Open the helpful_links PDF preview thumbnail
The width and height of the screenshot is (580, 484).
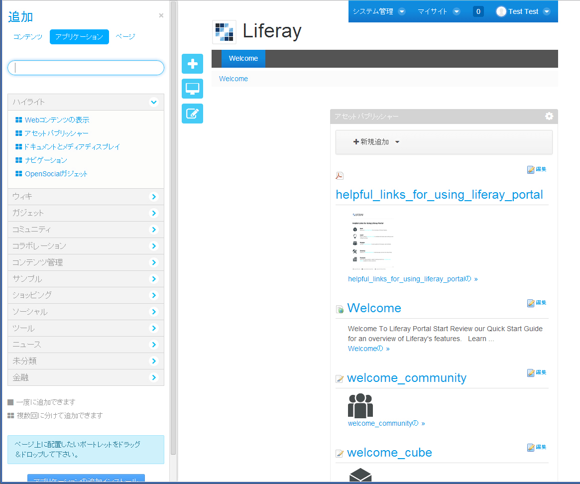click(x=373, y=241)
